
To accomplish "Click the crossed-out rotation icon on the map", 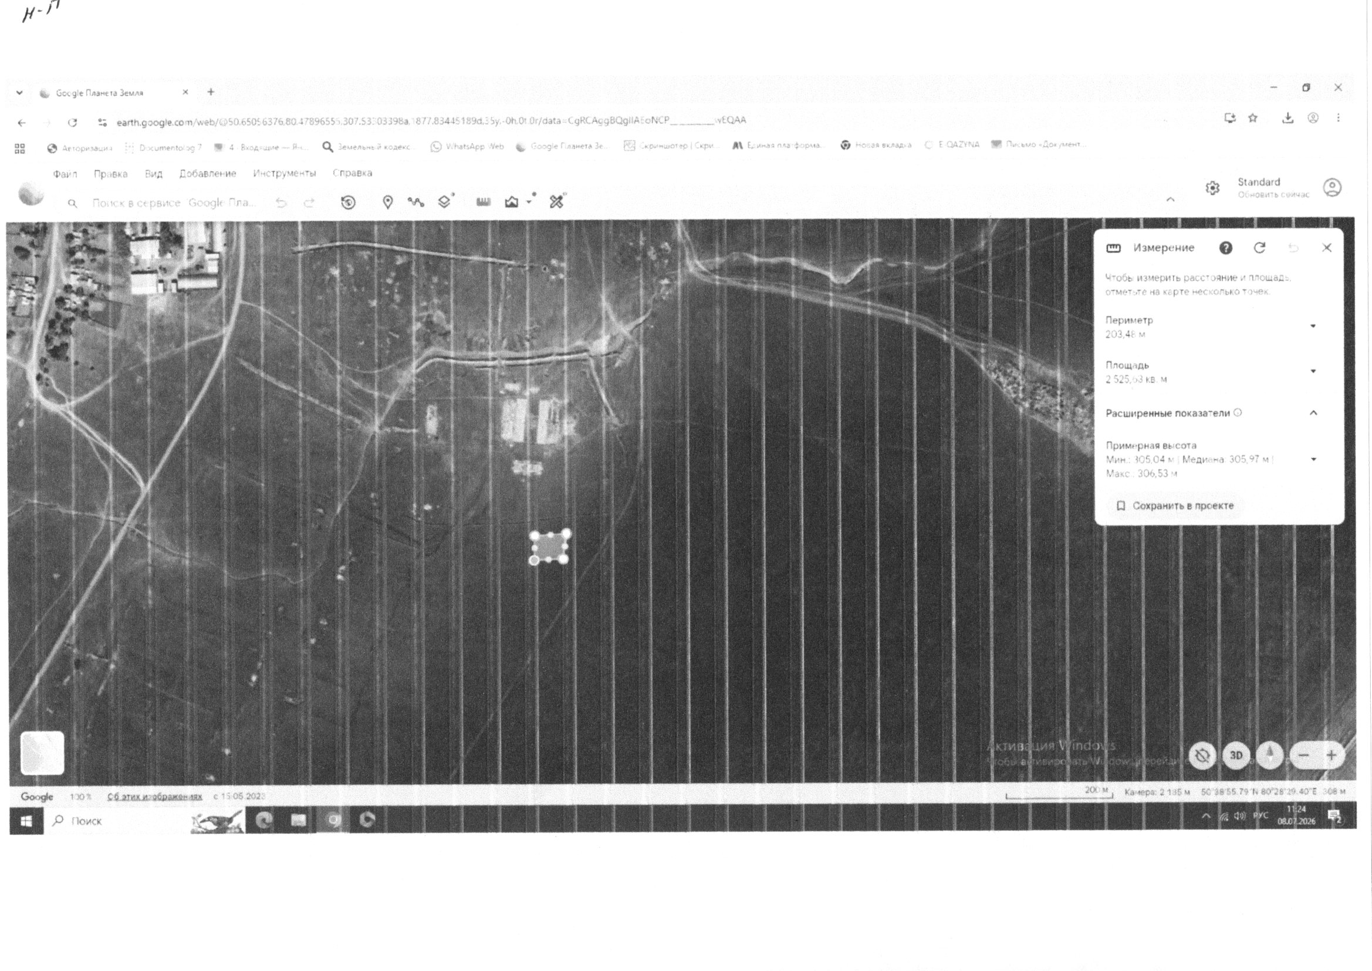I will pyautogui.click(x=1202, y=755).
